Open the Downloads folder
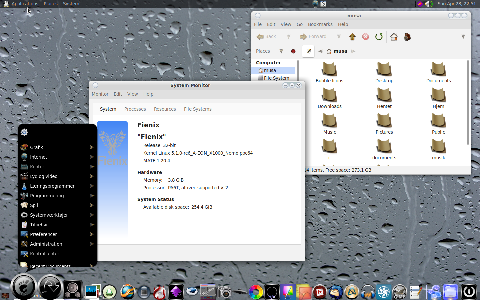The height and width of the screenshot is (300, 480). [x=329, y=99]
